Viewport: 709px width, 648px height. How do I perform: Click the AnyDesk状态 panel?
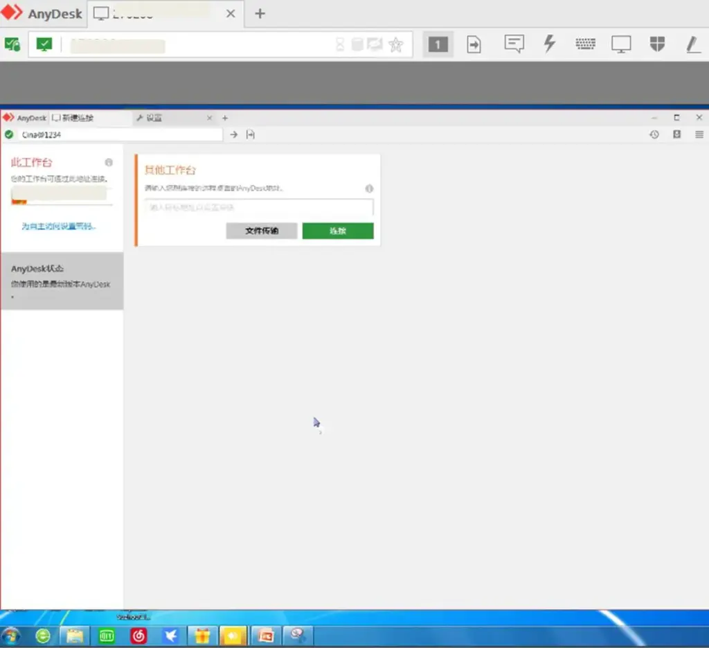(62, 281)
